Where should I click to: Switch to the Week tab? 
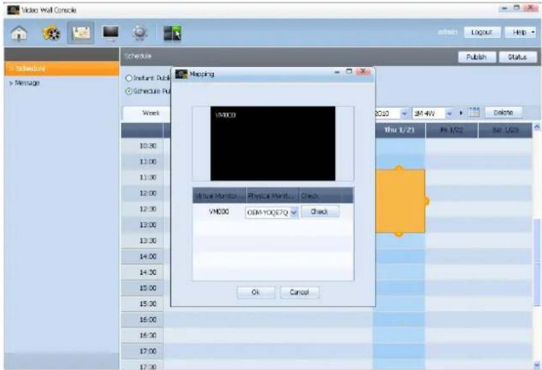[x=151, y=113]
